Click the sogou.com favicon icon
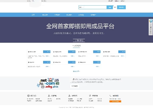Image resolution: width=153 pixels, height=109 pixels. click(54, 52)
